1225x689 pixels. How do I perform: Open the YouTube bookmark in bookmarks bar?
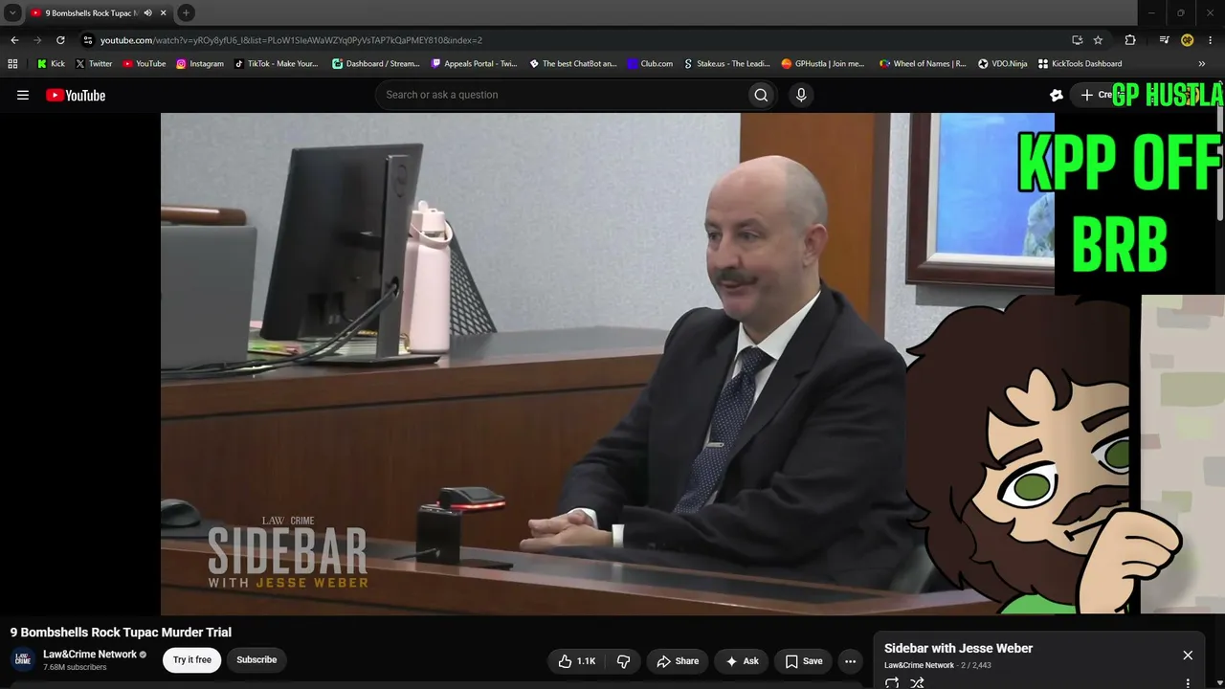point(145,64)
